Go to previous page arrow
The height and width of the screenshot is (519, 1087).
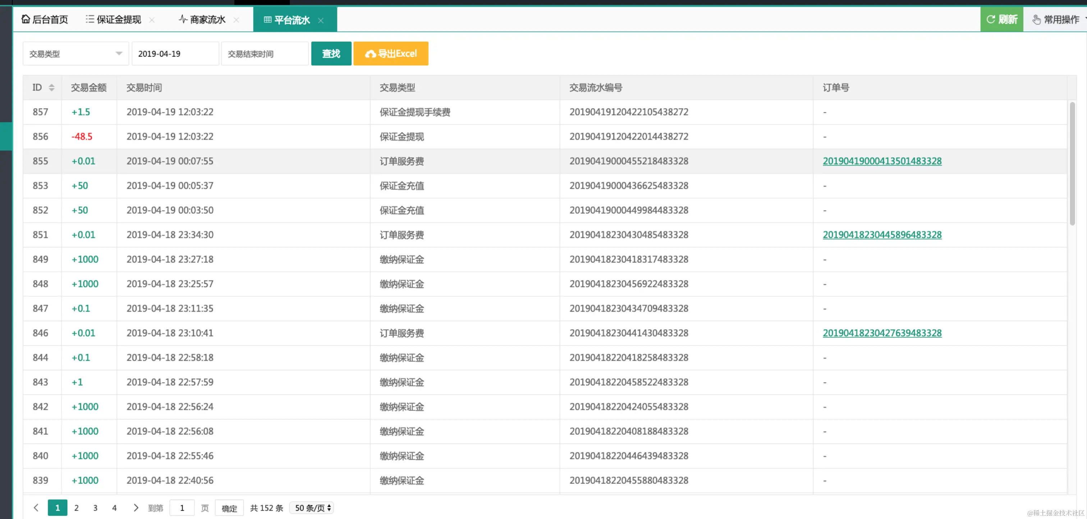tap(36, 508)
